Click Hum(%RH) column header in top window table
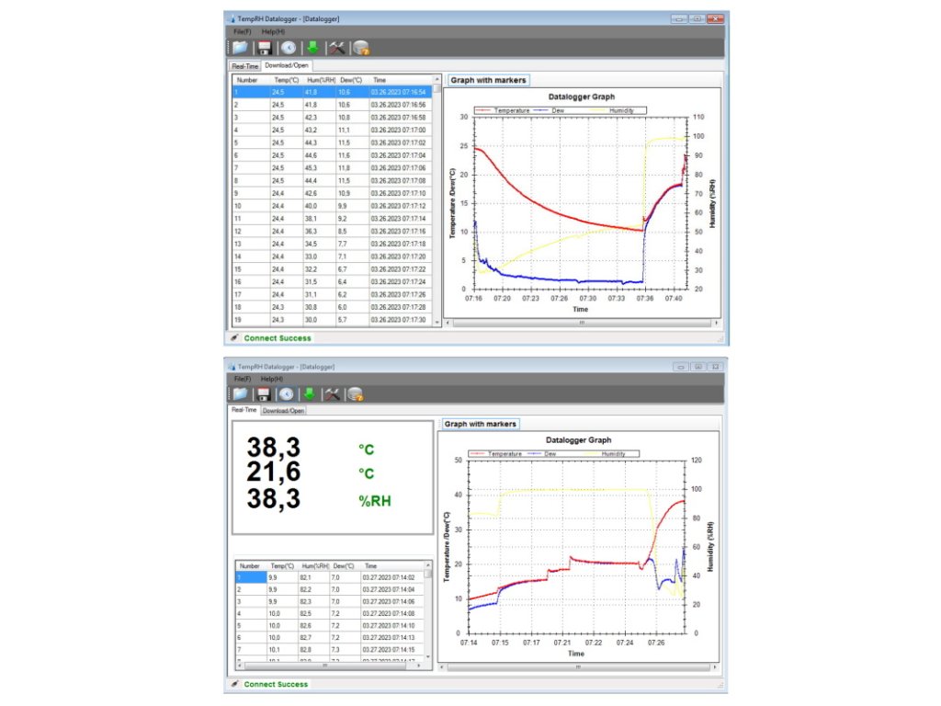941x706 pixels. tap(321, 80)
